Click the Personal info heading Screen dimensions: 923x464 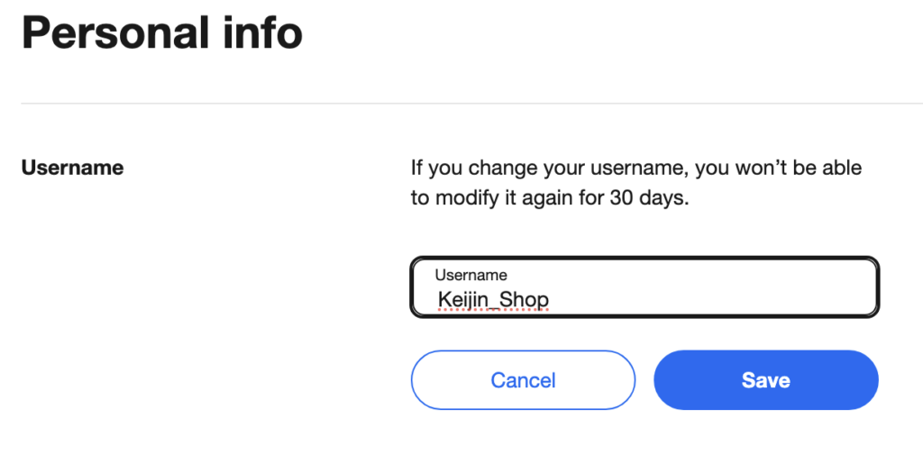point(162,33)
